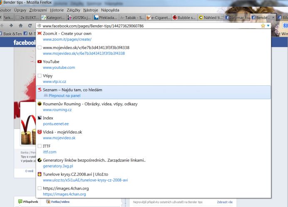This screenshot has height=207, width=288.
Task: Open www.rouming.cz suggestion link
Action: (57, 110)
